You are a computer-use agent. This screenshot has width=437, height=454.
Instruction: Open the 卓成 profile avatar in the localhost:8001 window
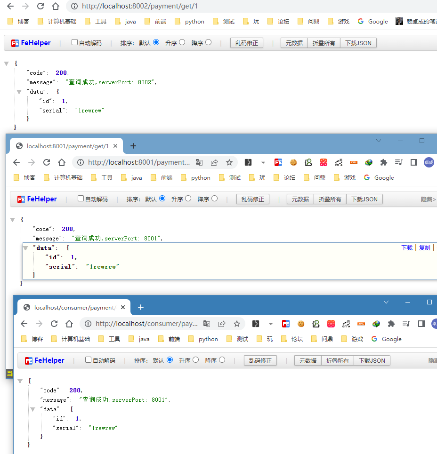click(429, 162)
